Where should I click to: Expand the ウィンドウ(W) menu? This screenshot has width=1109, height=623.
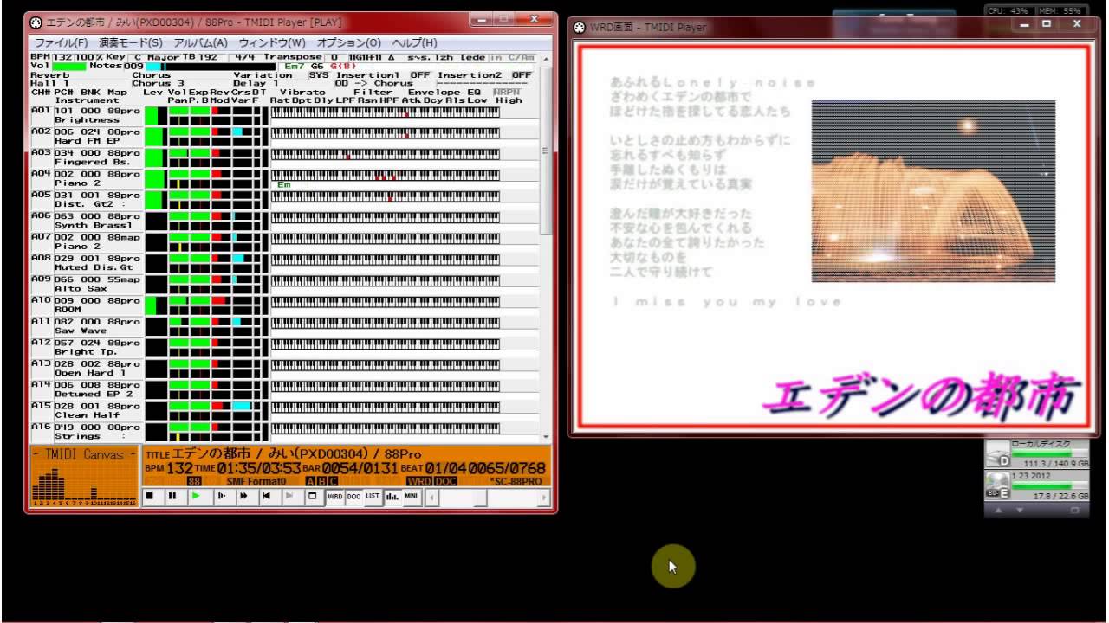(x=271, y=42)
